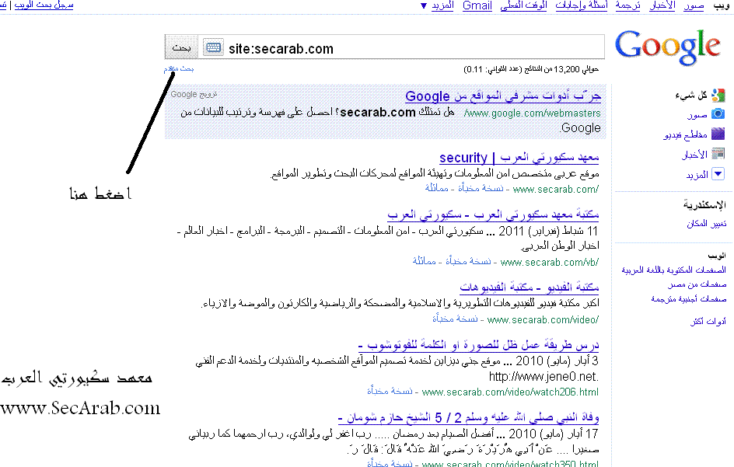This screenshot has width=734, height=467.
Task: Open cached copy for www.secarab.com/vb/ result
Action: point(469,262)
